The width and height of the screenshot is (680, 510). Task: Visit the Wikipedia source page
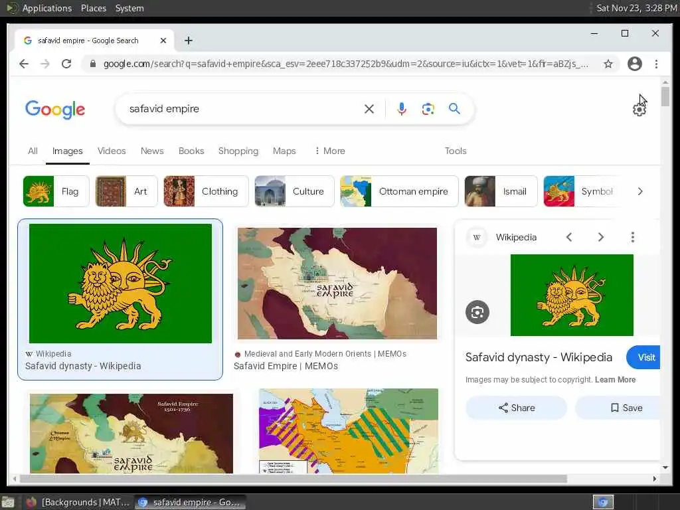pyautogui.click(x=644, y=357)
